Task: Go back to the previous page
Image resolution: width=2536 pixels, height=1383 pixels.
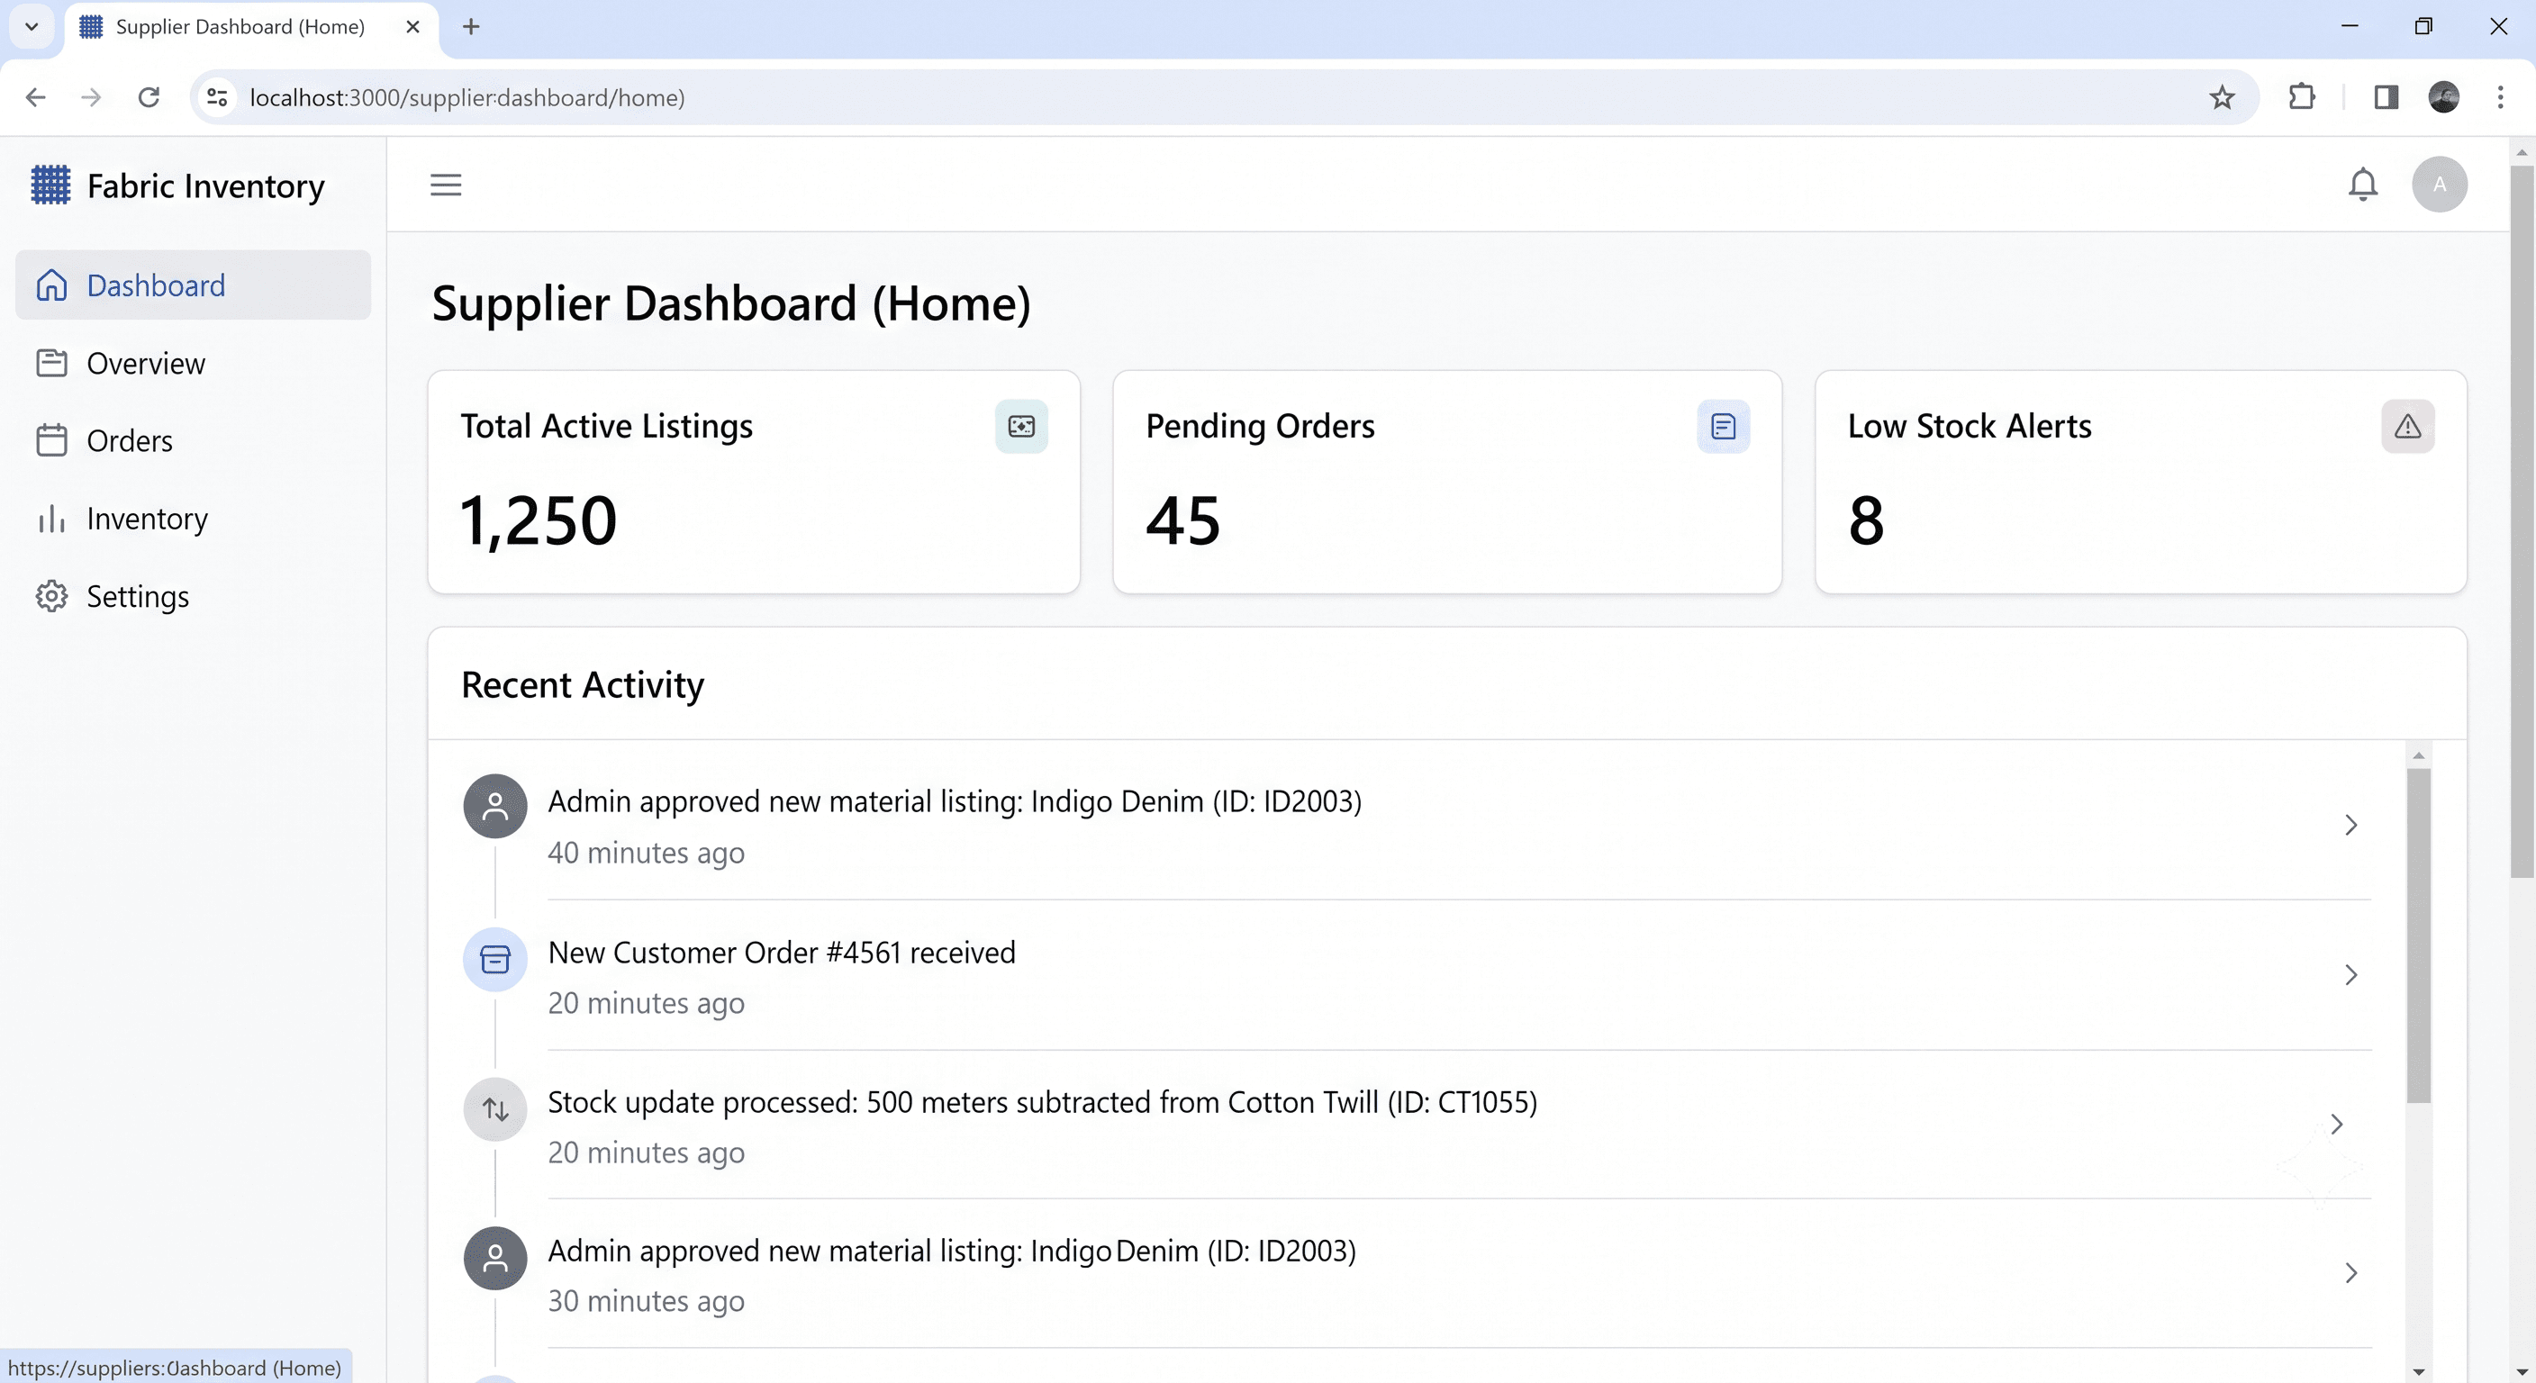Action: click(35, 97)
